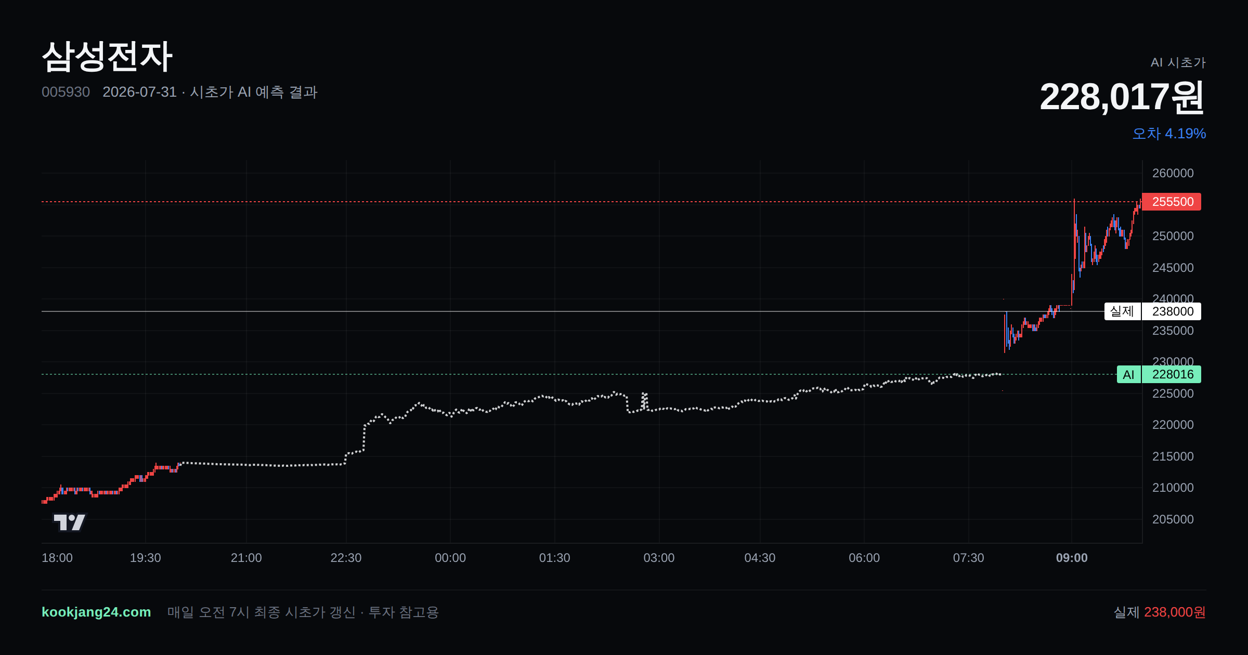Click the 06:00 time axis label
The width and height of the screenshot is (1248, 655).
pyautogui.click(x=864, y=558)
